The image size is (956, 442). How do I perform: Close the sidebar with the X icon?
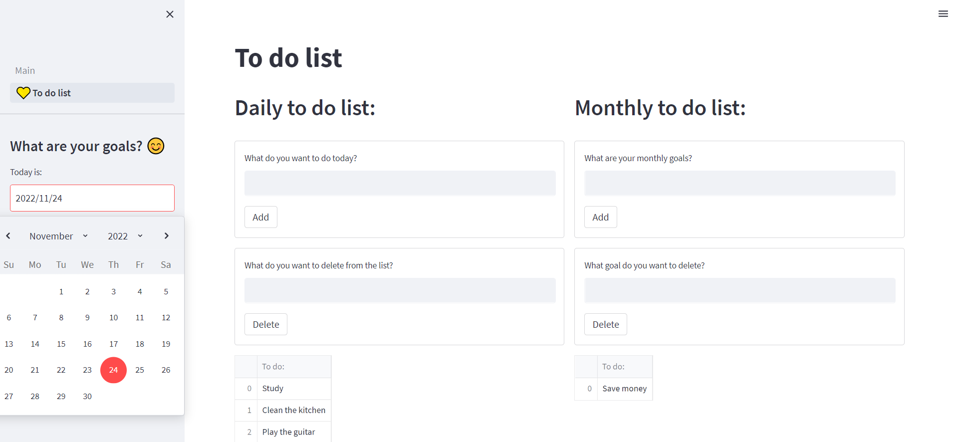[x=170, y=14]
